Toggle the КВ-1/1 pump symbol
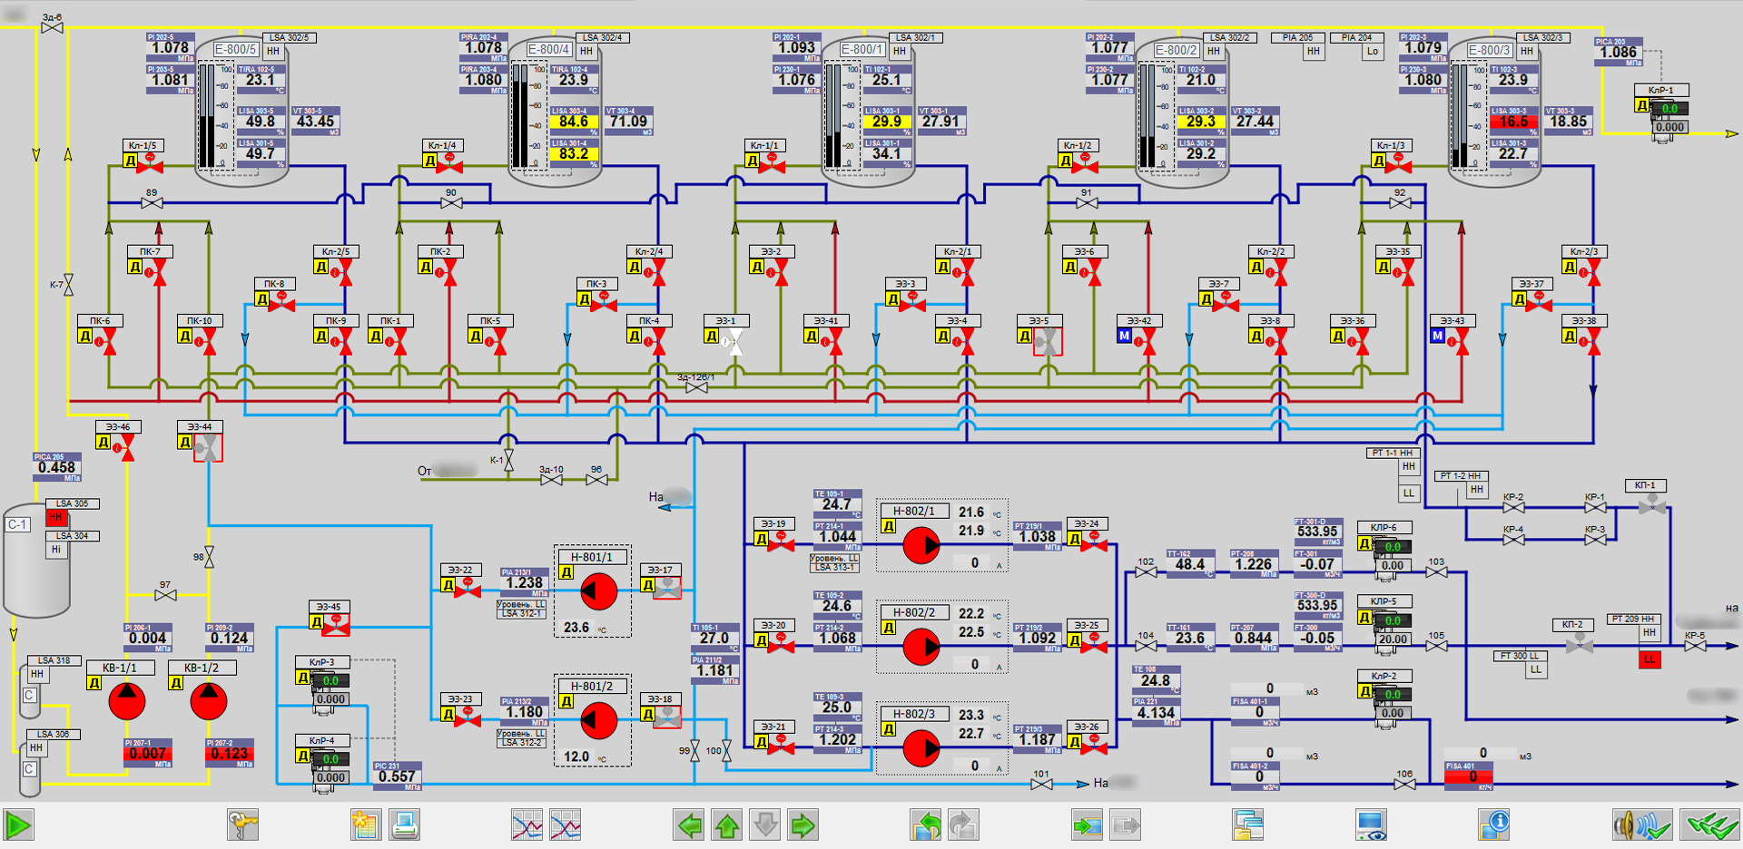 tap(127, 701)
